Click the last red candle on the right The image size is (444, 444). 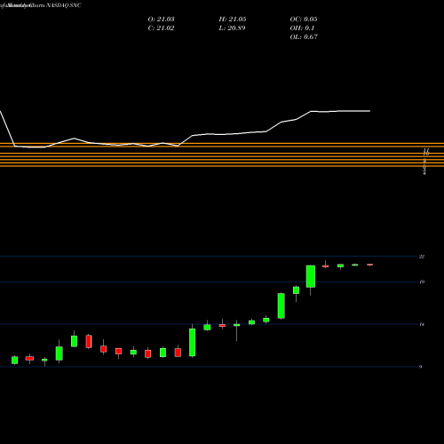370,265
